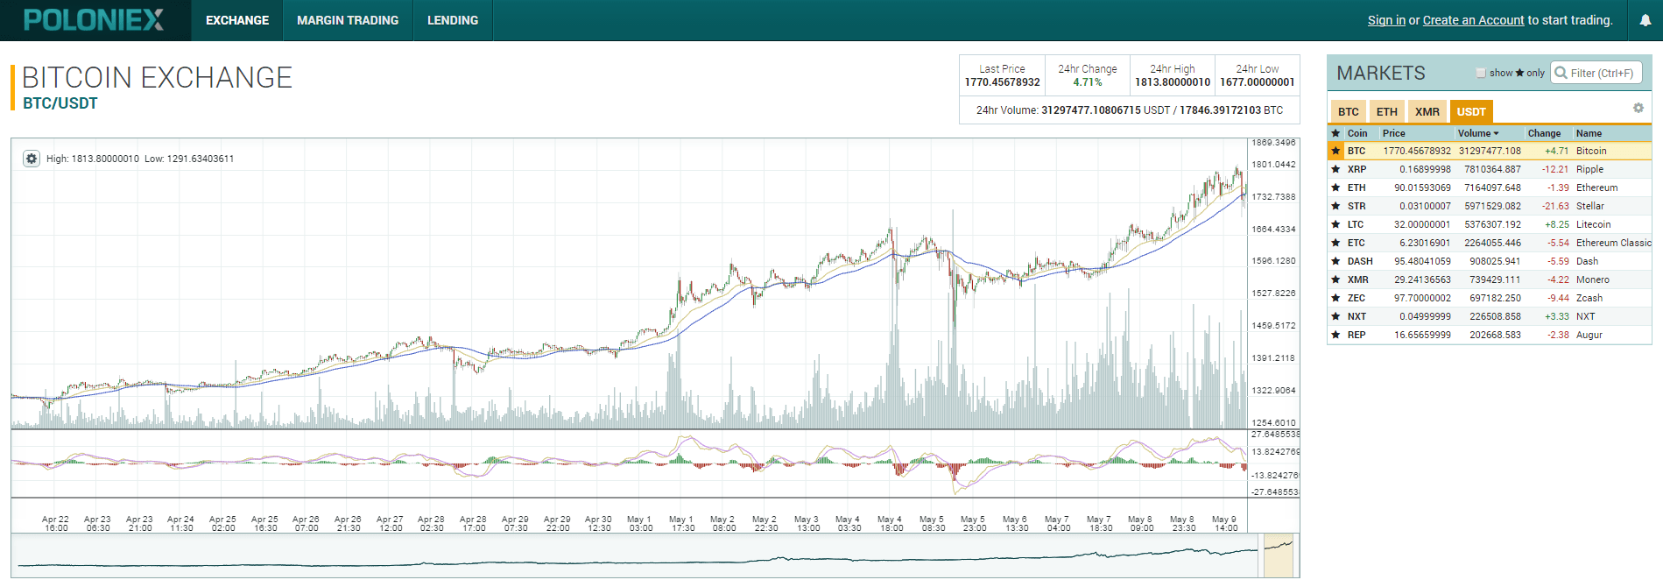Select the Ethereum market row
The height and width of the screenshot is (587, 1663).
point(1490,187)
